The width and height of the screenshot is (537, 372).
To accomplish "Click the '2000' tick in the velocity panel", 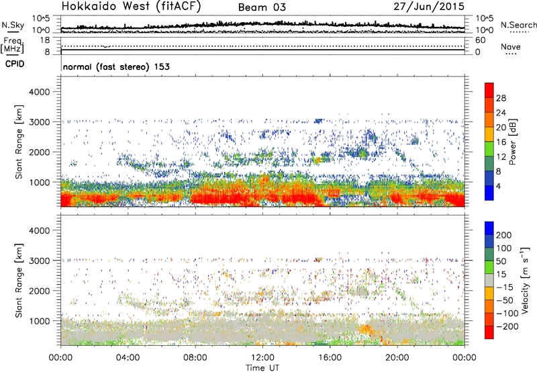I will coord(39,291).
